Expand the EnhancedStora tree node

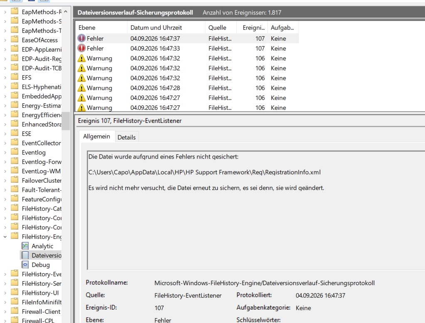coord(5,124)
